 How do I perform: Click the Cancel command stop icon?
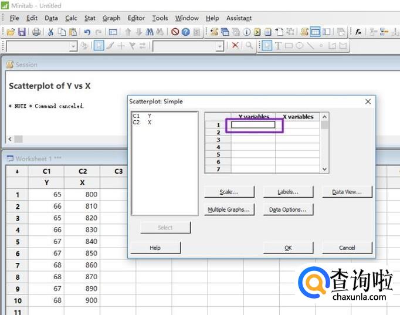point(175,32)
